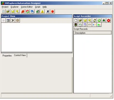Click the black X delete icon in Project View
Screen dimensions: 114x100
[x=13, y=20]
